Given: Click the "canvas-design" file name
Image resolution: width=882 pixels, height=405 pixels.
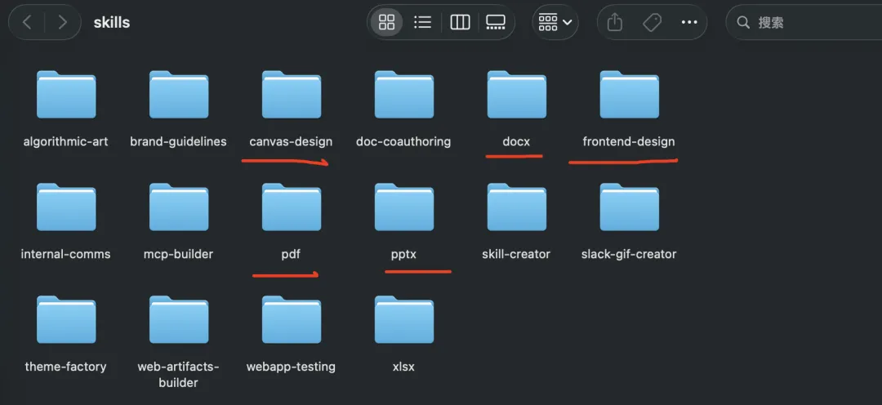Looking at the screenshot, I should point(291,142).
